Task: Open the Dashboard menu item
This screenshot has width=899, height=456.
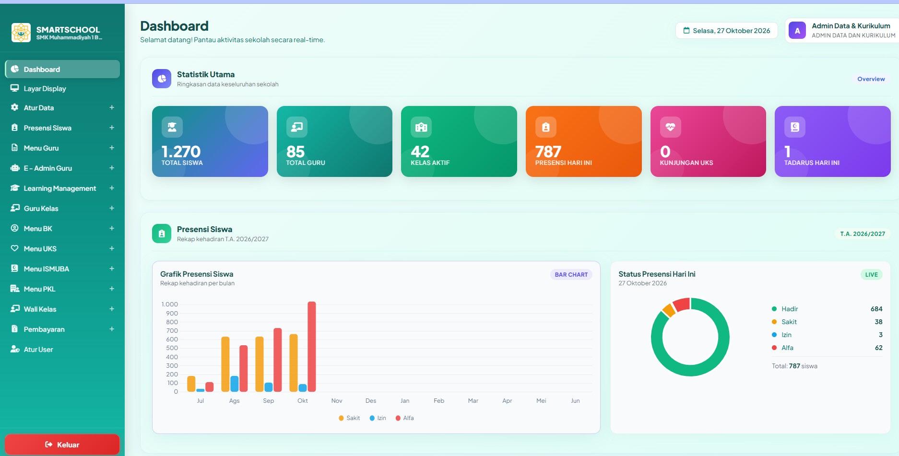Action: pos(62,69)
